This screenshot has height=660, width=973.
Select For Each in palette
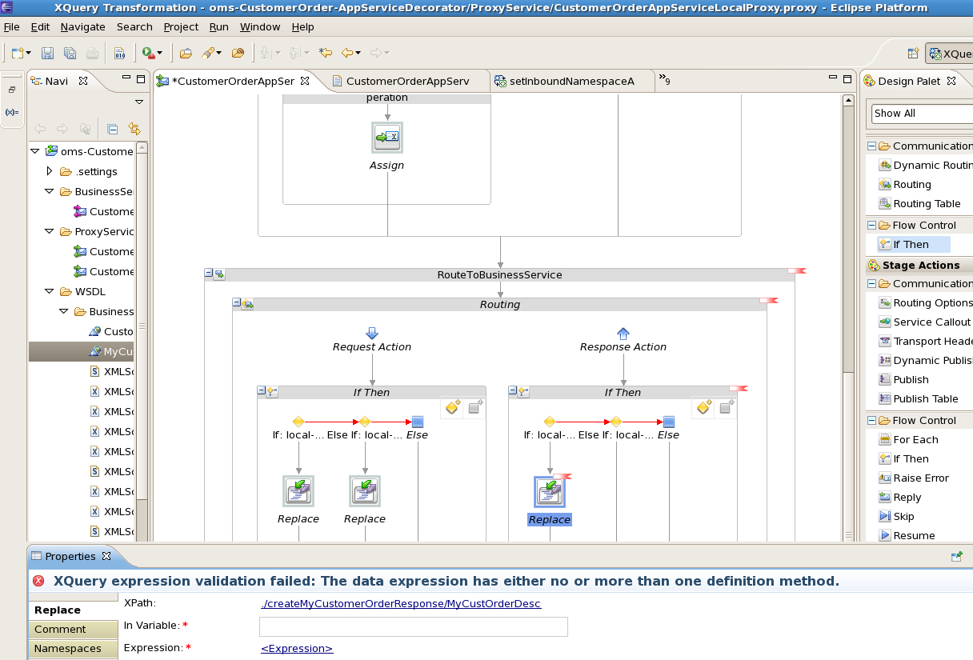909,439
